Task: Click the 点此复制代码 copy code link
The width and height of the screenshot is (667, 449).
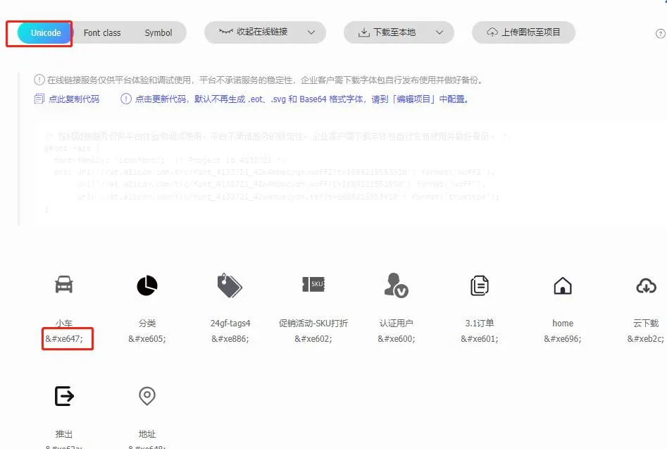Action: 73,99
